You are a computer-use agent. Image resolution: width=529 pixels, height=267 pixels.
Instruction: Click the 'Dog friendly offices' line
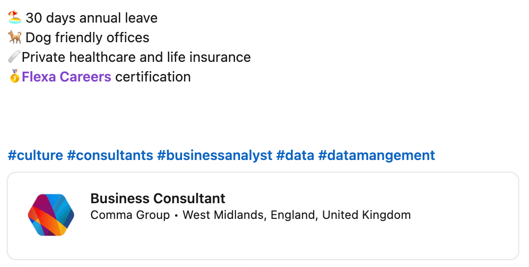(x=87, y=38)
